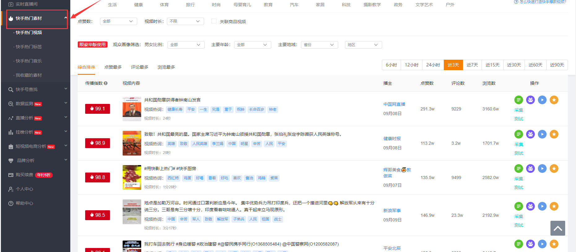576x252 pixels.
Task: Play video via blue icon in 钟南山发言 row
Action: coord(542,100)
